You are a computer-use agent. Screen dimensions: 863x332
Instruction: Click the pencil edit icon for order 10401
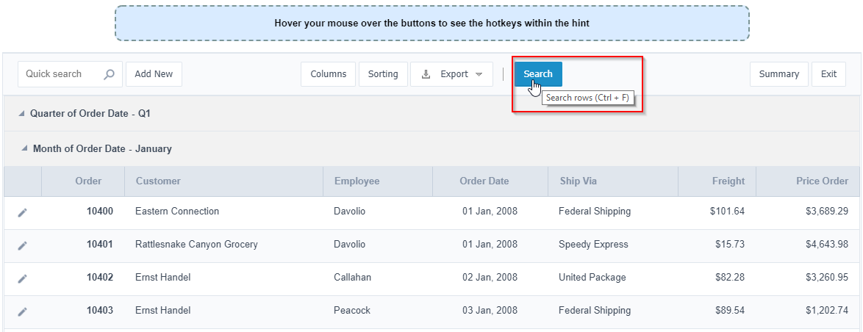[22, 245]
